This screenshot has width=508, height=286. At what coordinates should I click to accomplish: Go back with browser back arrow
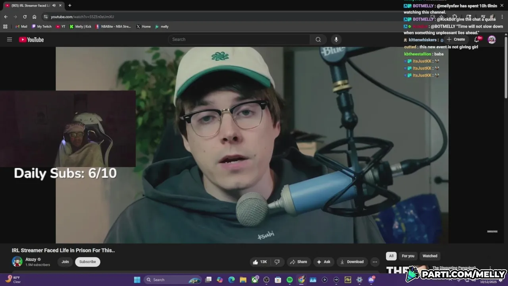coord(6,17)
